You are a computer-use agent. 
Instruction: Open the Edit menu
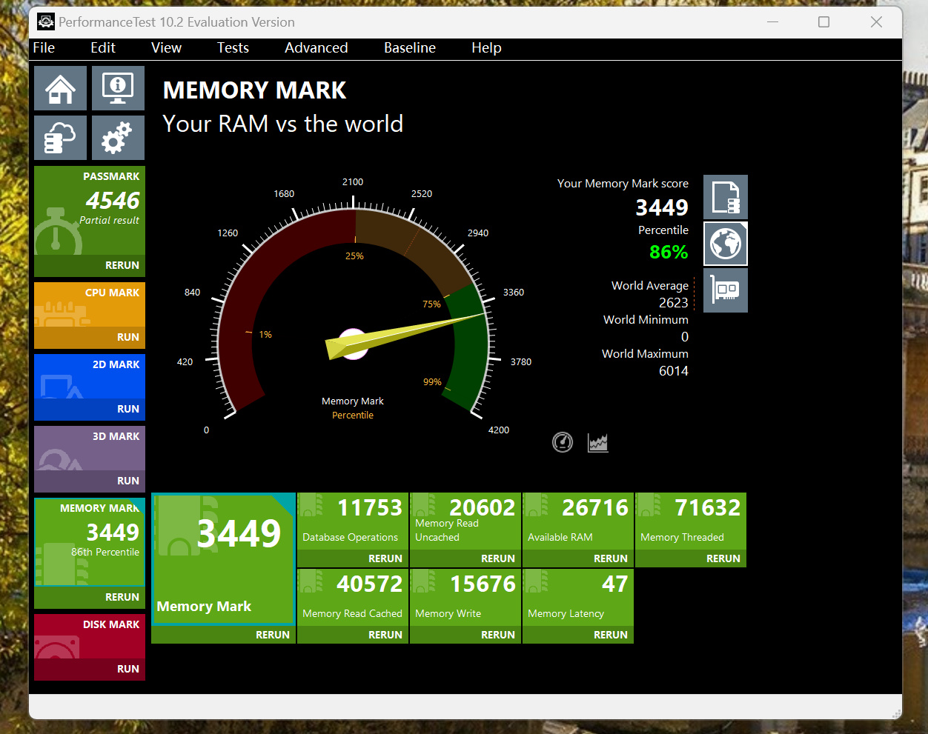pos(103,47)
